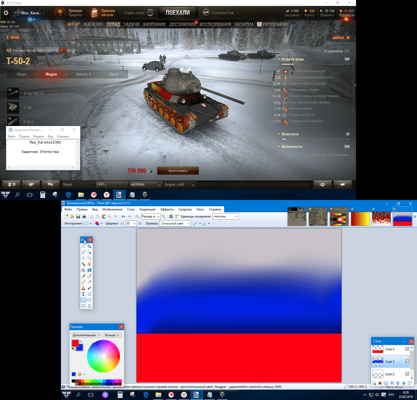Open Дополнительный color selector dropdown in Палитра
417x400 pixels.
pyautogui.click(x=86, y=335)
